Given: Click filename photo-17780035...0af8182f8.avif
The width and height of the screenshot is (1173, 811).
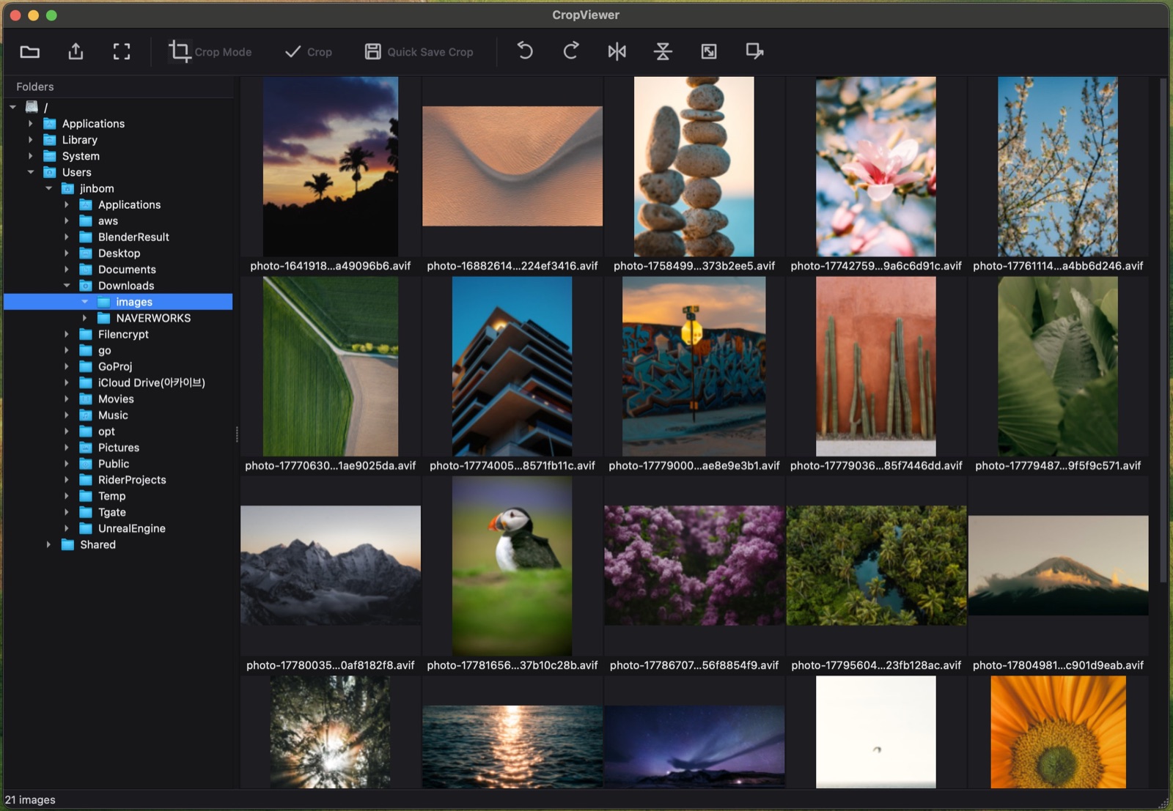Looking at the screenshot, I should point(331,665).
